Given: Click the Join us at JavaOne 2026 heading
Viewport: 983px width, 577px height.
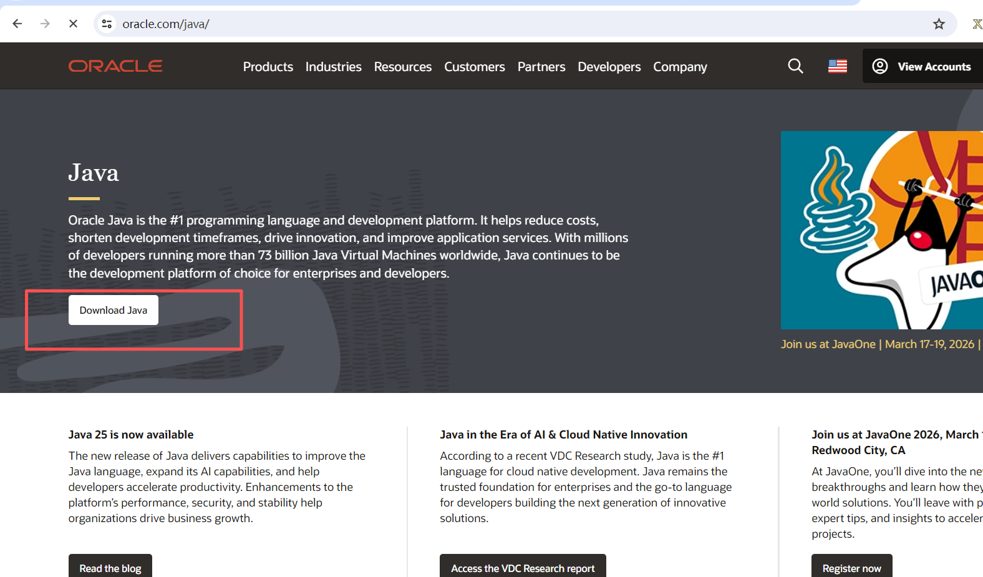Looking at the screenshot, I should (897, 442).
